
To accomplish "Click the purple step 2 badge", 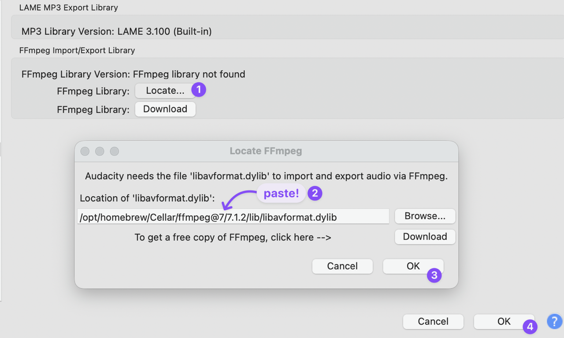I will pyautogui.click(x=315, y=193).
